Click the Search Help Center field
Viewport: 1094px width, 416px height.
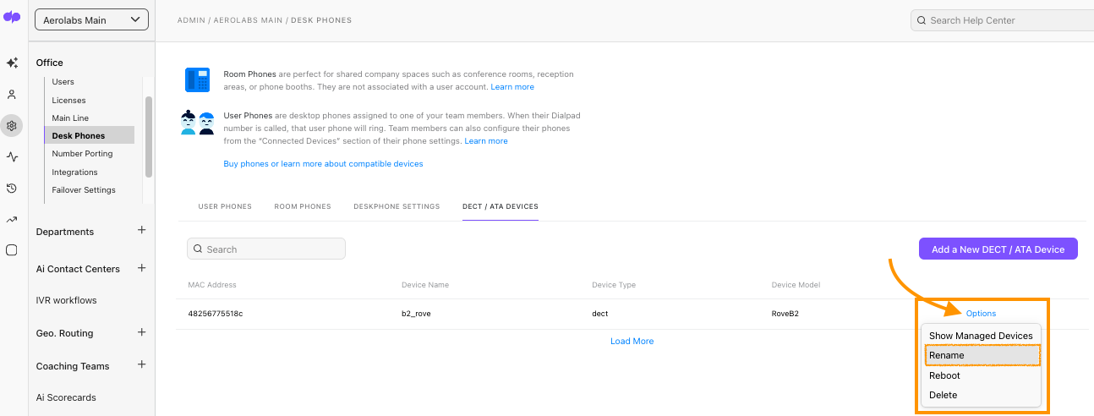(x=1002, y=20)
